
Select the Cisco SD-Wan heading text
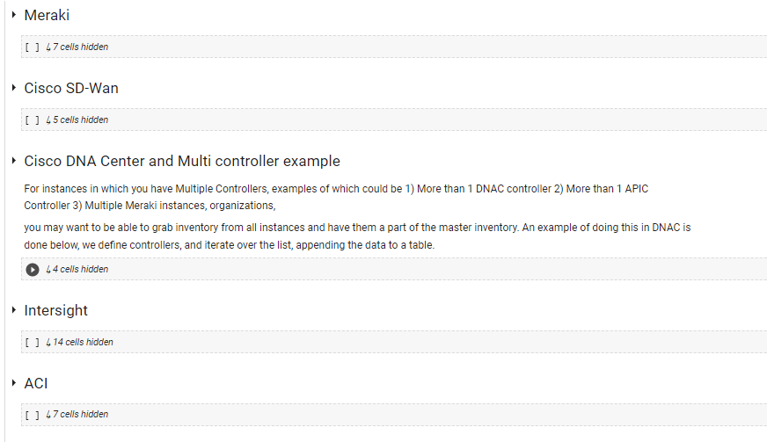(x=71, y=88)
